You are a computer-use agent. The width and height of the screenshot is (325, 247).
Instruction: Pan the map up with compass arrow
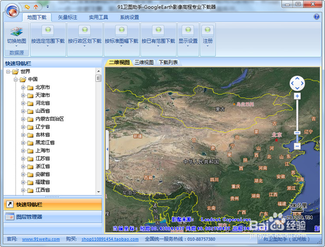[297, 78]
